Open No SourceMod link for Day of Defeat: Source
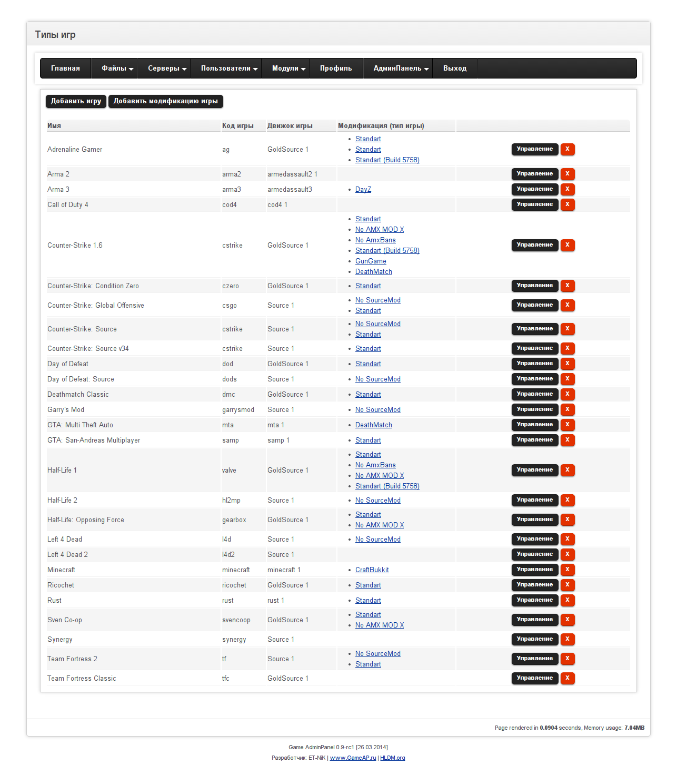 378,379
